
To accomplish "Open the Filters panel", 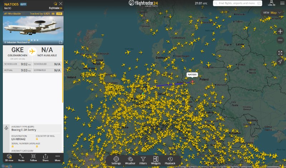I will click(x=143, y=161).
